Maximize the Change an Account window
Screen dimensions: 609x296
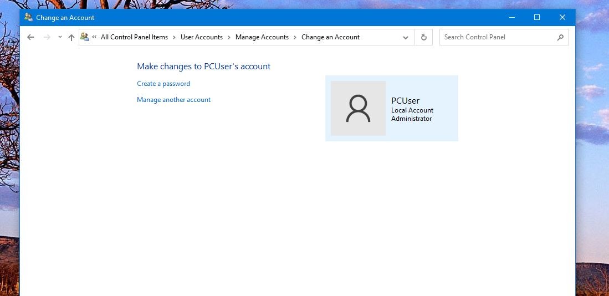pos(537,18)
